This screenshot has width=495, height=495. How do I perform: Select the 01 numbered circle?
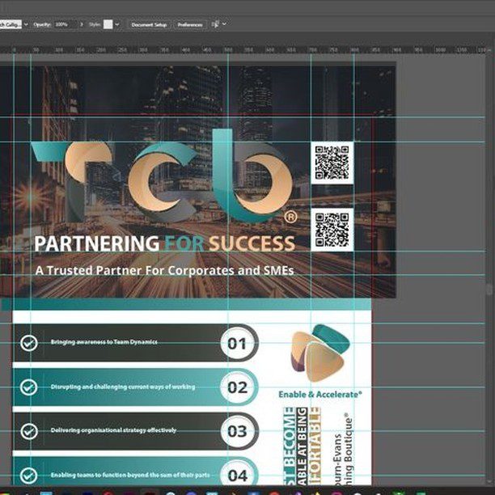click(x=239, y=343)
